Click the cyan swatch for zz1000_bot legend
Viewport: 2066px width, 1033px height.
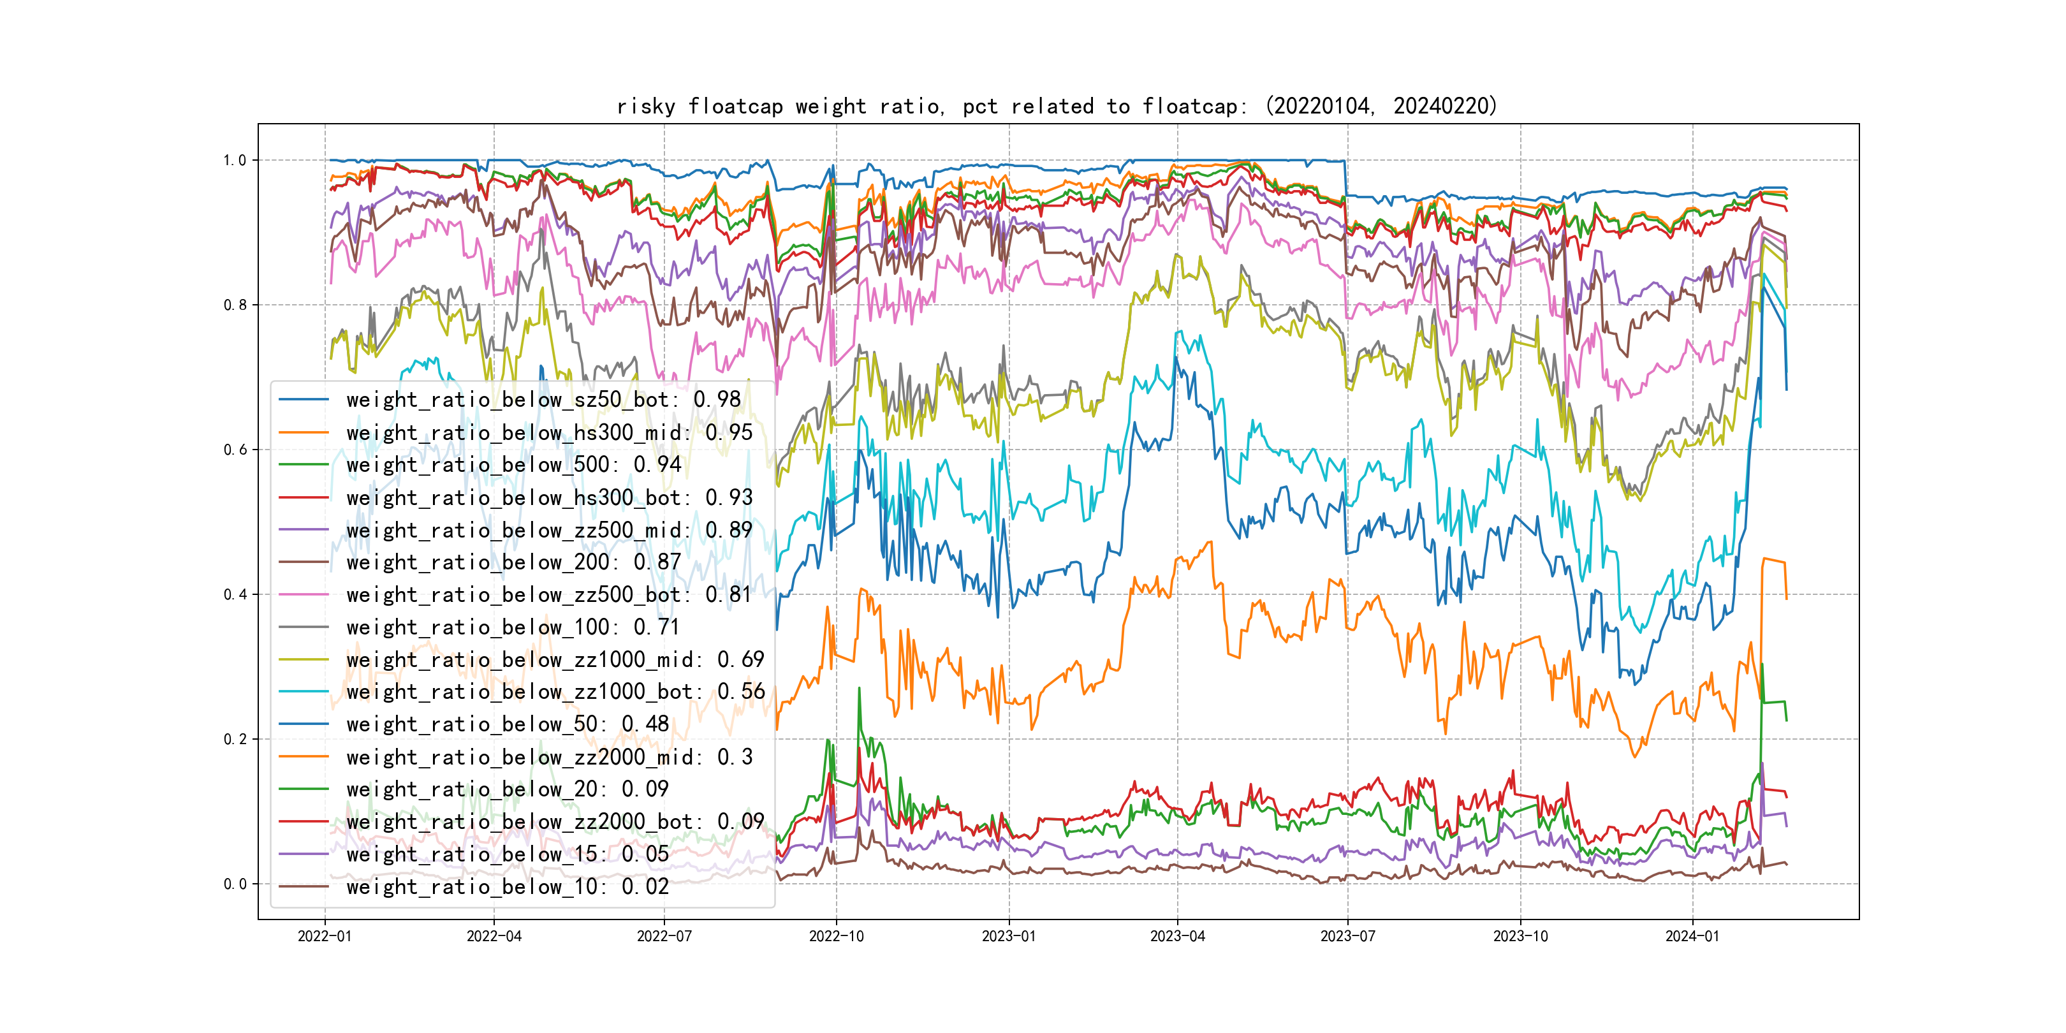click(x=303, y=691)
